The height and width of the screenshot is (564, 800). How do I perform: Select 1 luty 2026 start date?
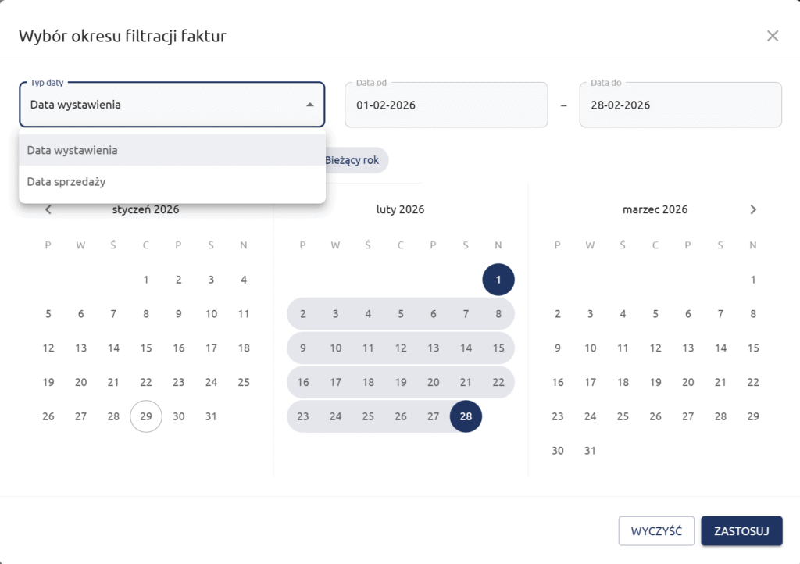[498, 280]
